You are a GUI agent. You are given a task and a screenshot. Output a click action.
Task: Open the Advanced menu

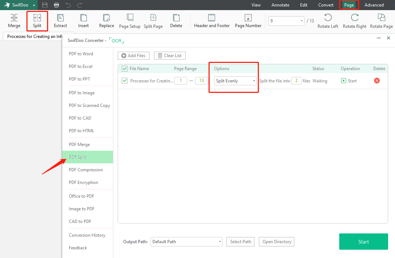(x=374, y=5)
